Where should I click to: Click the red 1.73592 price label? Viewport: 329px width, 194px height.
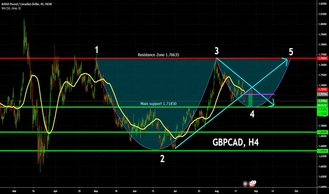pos(323,90)
